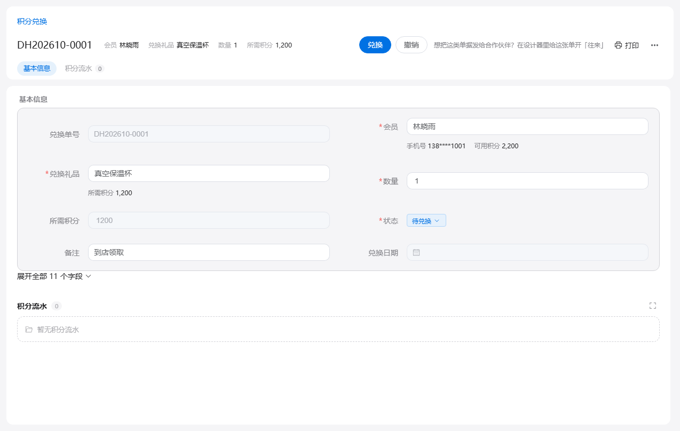Click header summary 真空保温杯
Screen dimensions: 680x431
click(x=193, y=45)
